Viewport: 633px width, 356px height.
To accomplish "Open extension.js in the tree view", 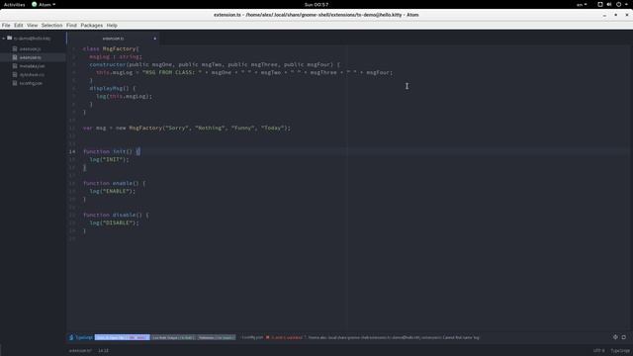I will click(x=30, y=48).
